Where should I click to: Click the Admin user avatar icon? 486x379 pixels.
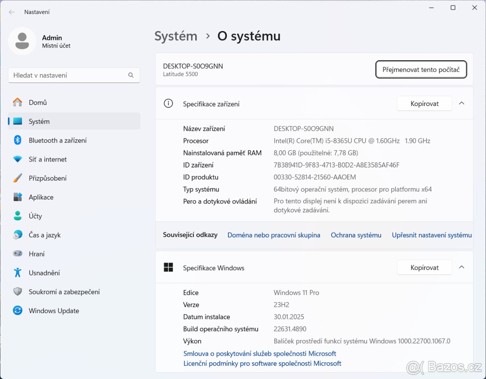22,41
